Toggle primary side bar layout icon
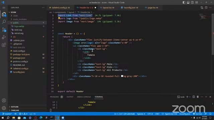 point(184,2)
